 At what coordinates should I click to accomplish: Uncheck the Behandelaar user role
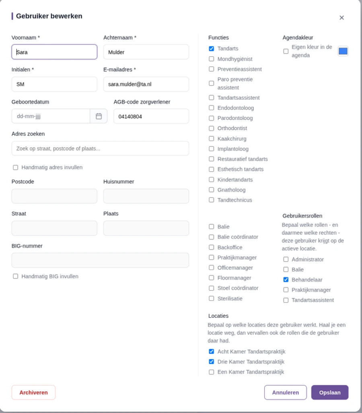[286, 280]
